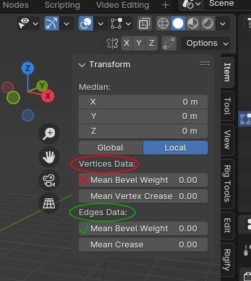The image size is (251, 281).
Task: Click the negative X axis gizmo circle
Action: coord(8,87)
